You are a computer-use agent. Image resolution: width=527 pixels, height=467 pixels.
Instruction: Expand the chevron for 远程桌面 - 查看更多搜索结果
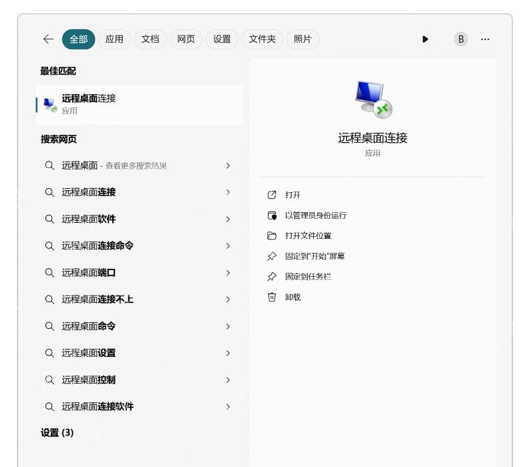point(228,165)
